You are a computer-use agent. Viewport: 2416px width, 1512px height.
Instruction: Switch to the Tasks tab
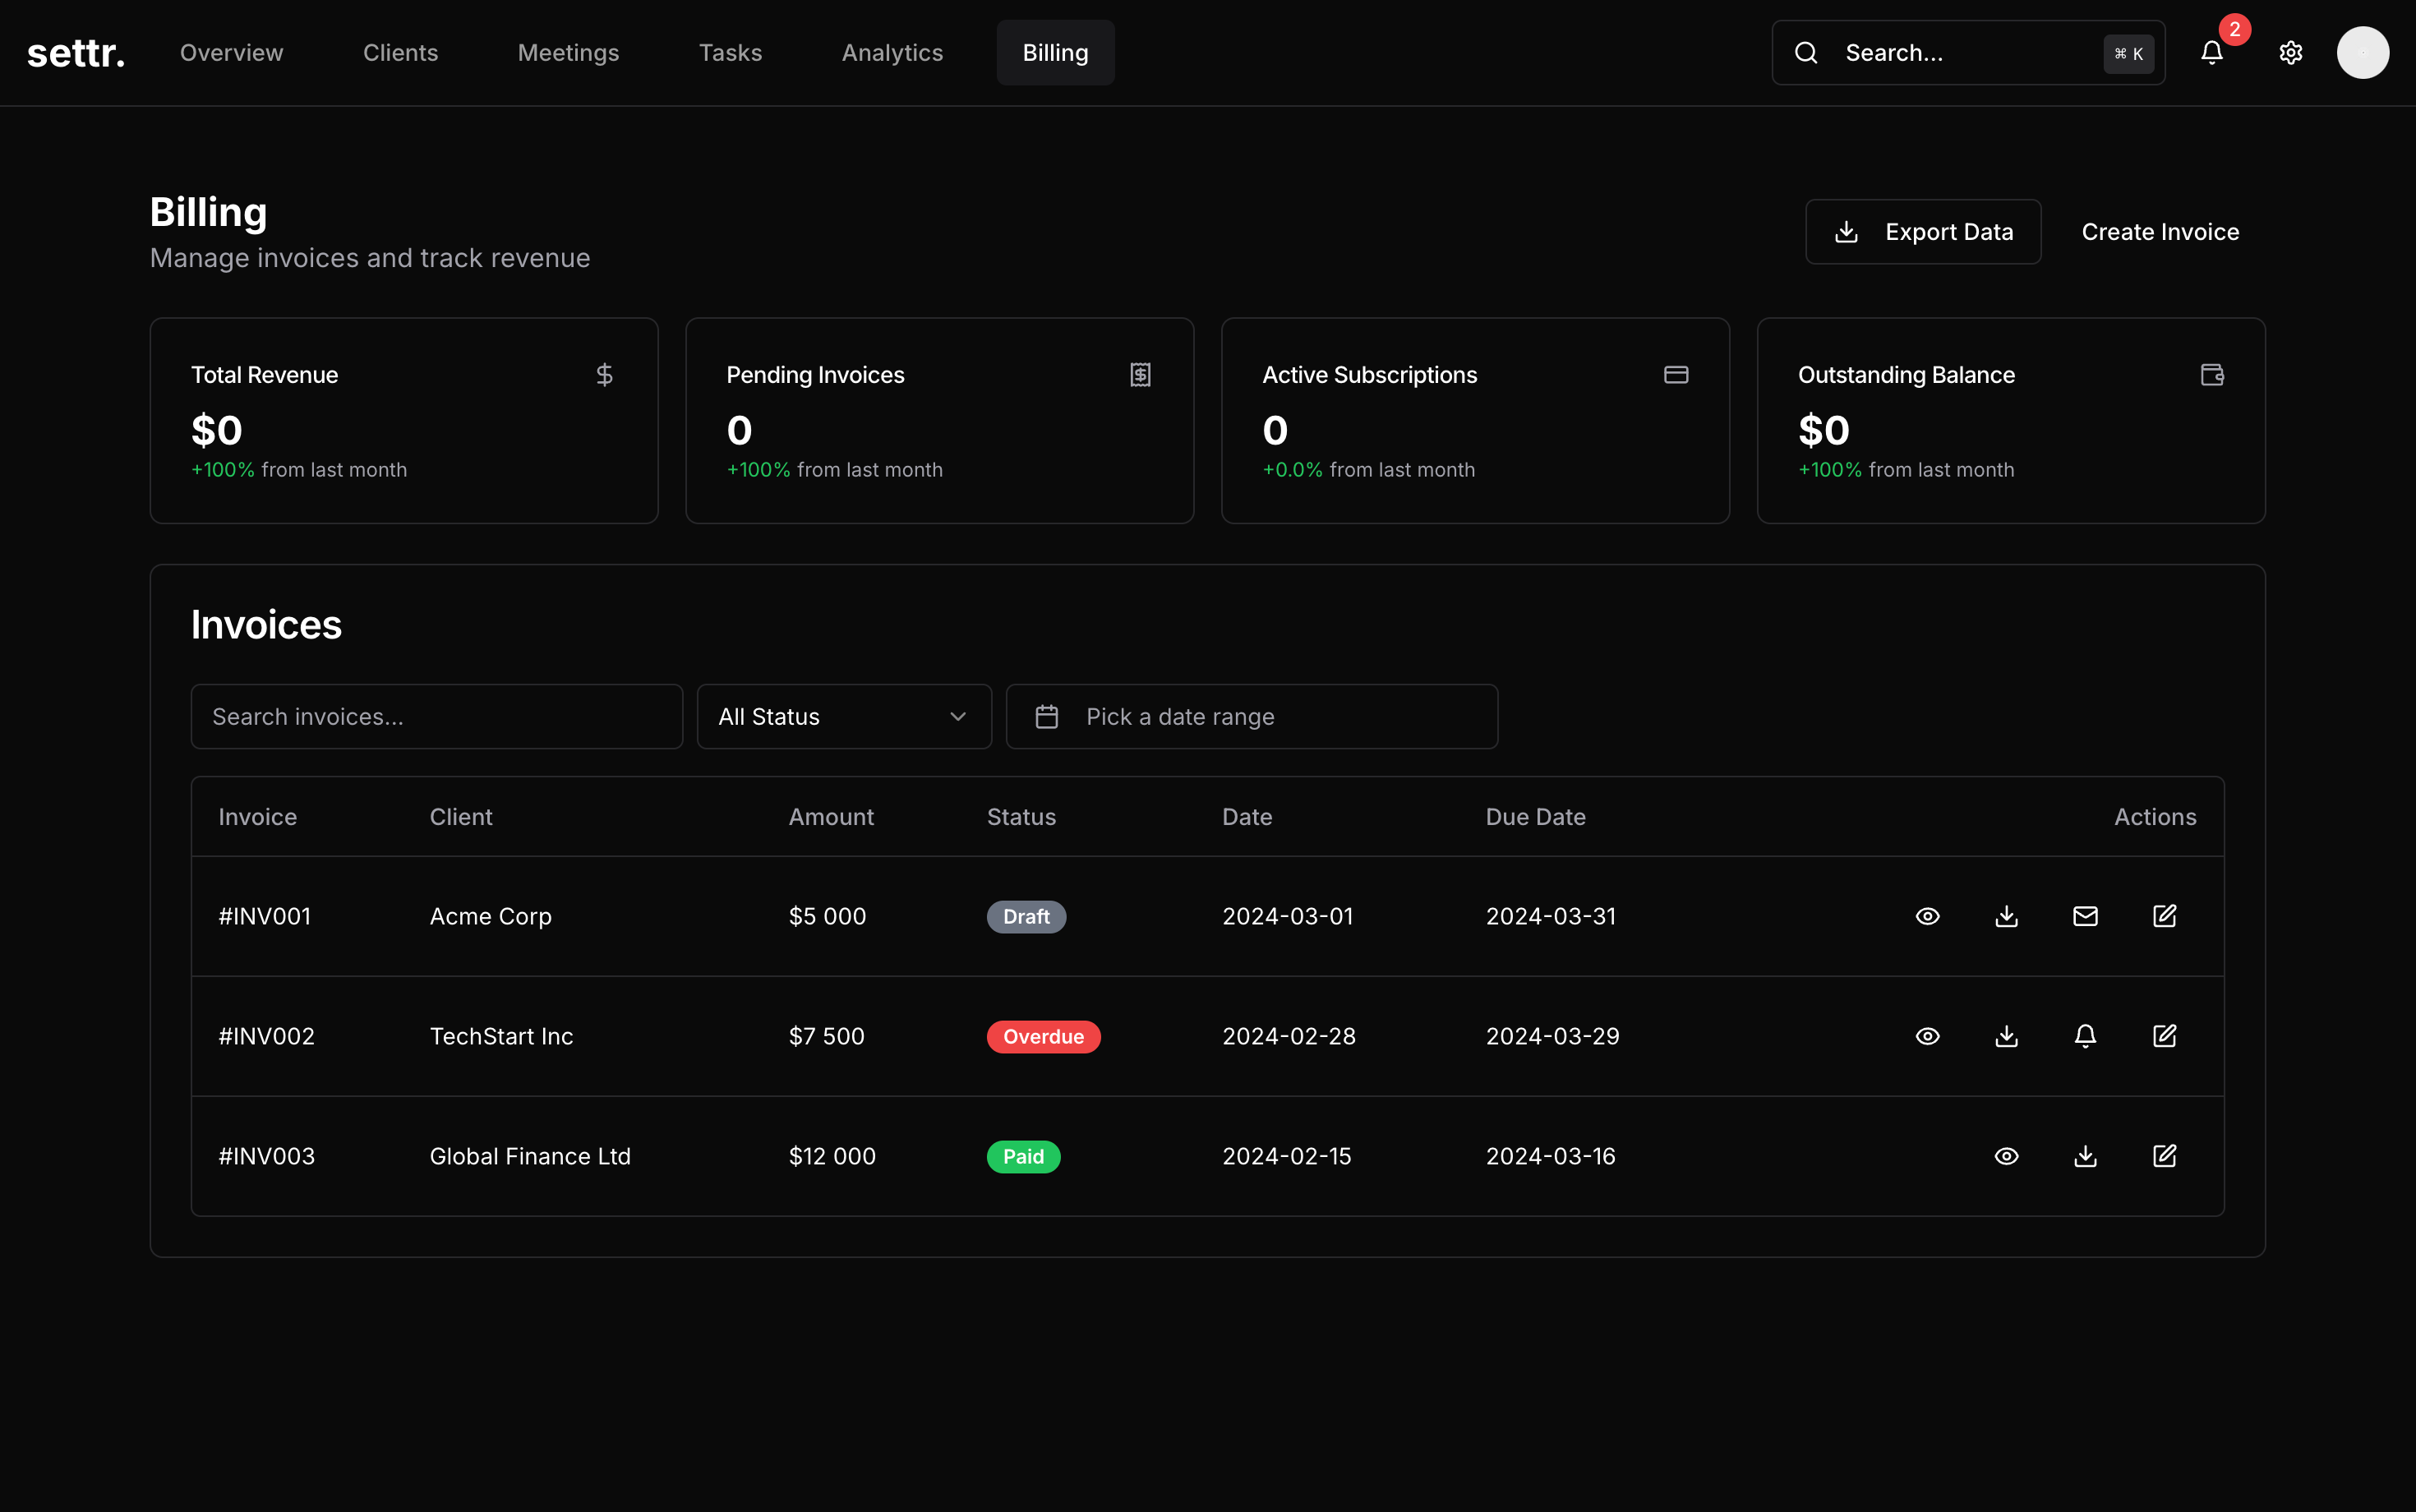pos(730,53)
